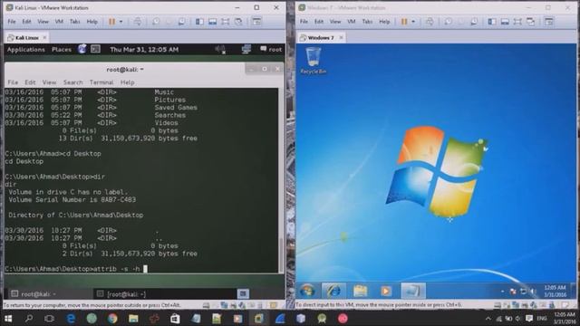Open snapshot manager in Kali VMware toolbar
The width and height of the screenshot is (580, 326).
tap(181, 22)
